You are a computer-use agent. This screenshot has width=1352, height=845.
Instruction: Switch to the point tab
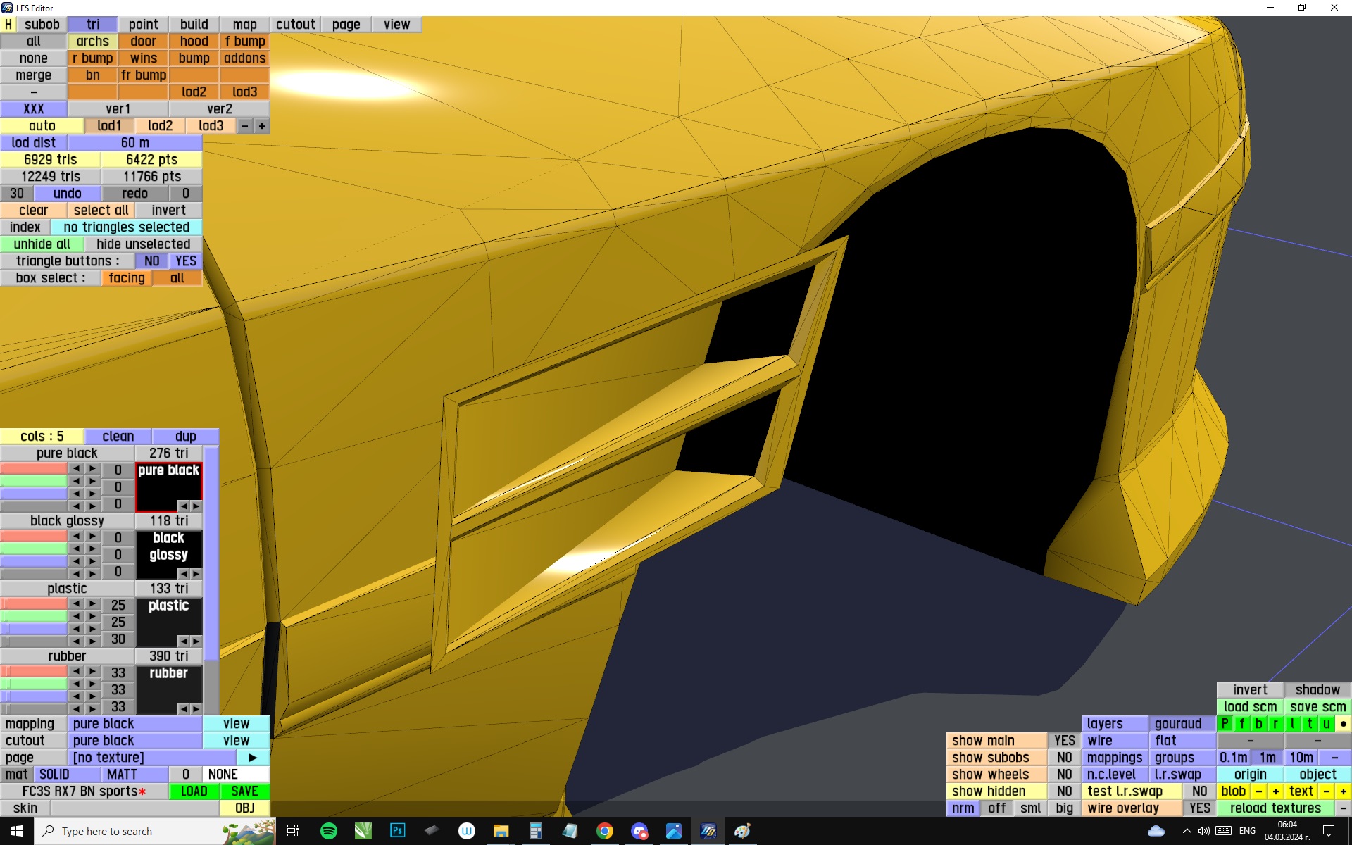144,25
